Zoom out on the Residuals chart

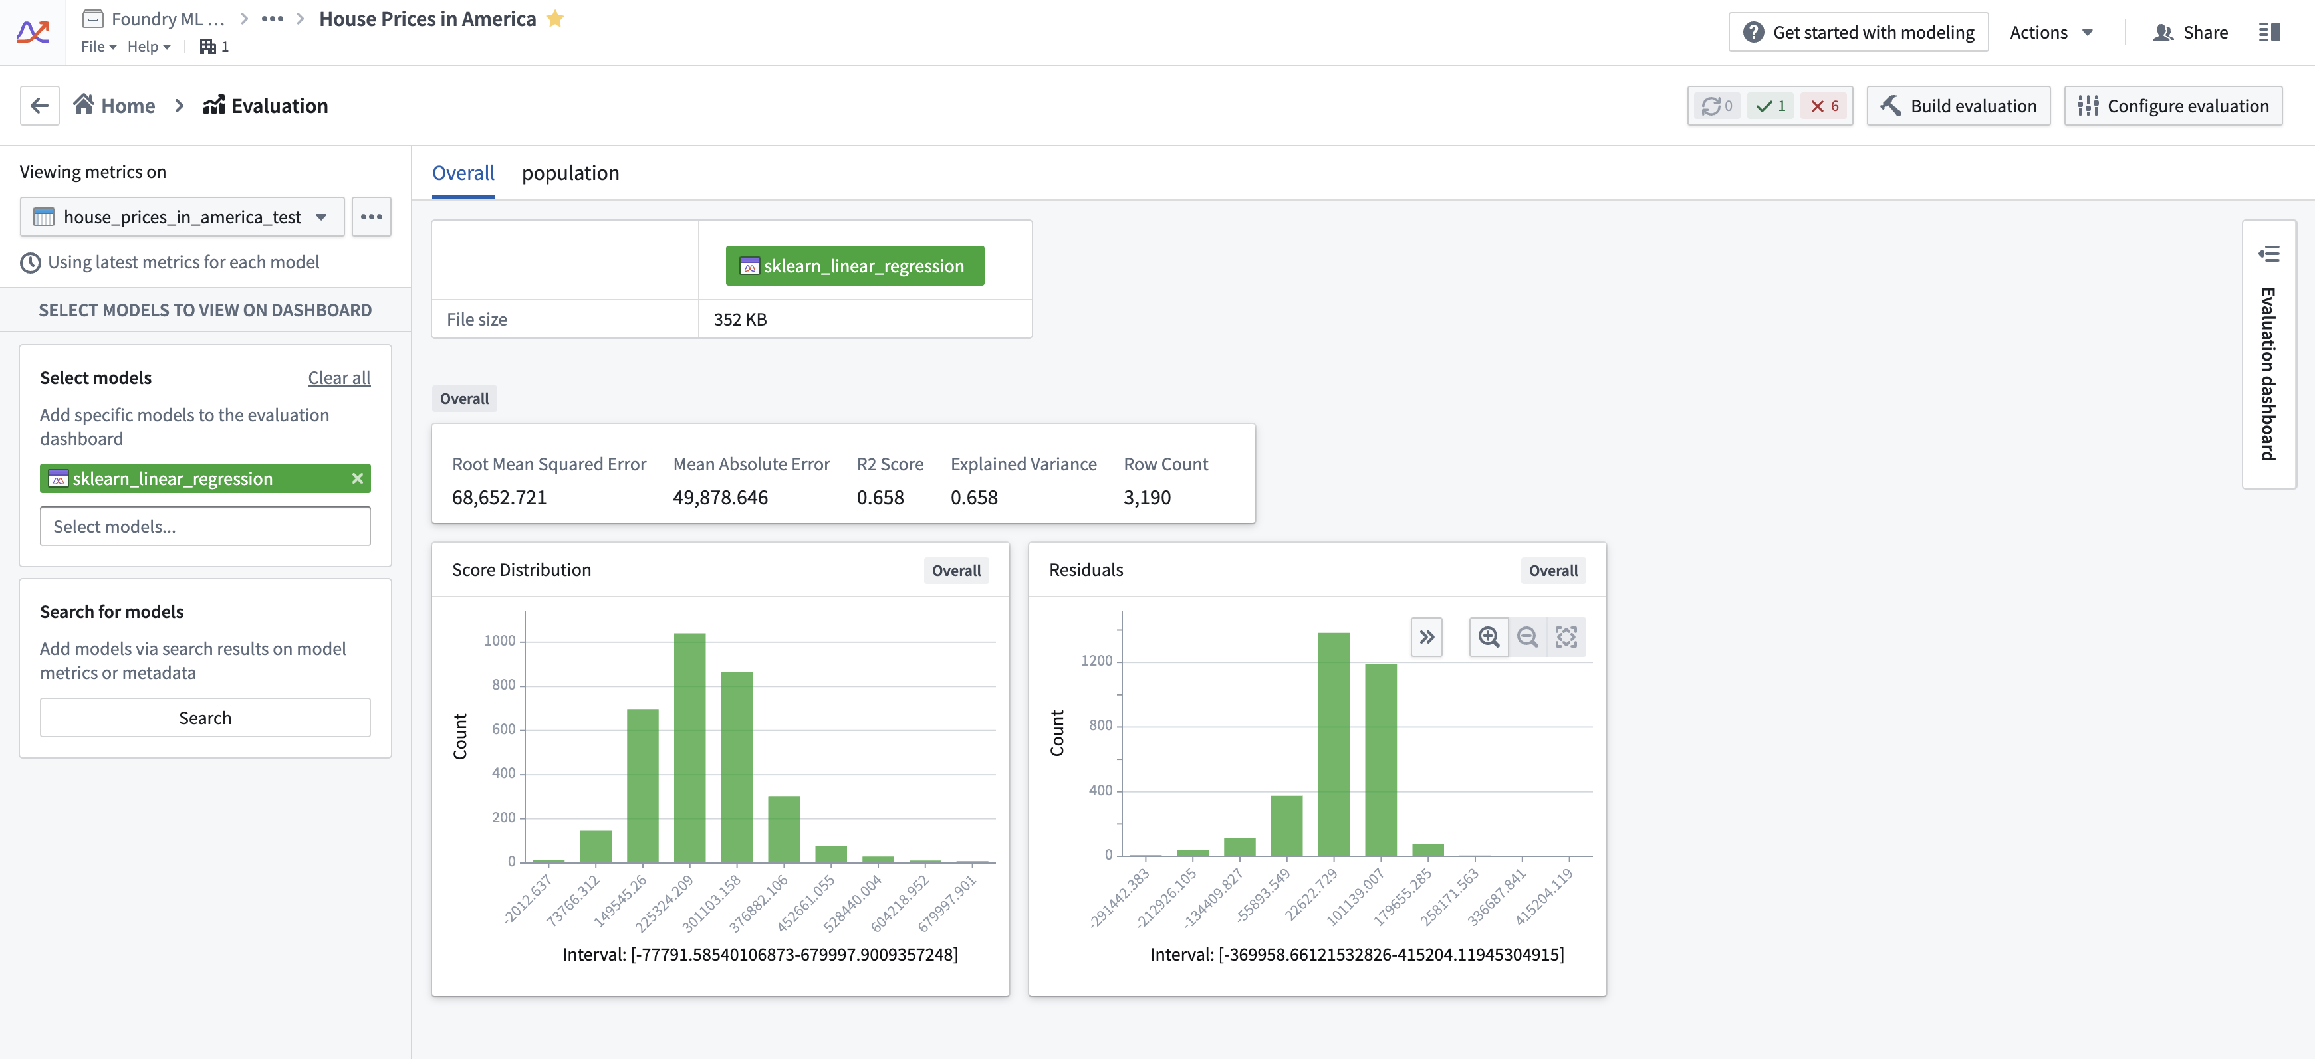pyautogui.click(x=1528, y=638)
